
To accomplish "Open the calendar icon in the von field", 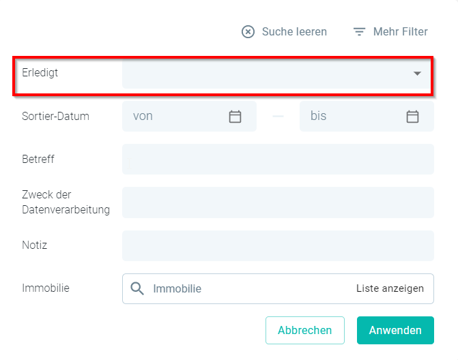I will 235,117.
